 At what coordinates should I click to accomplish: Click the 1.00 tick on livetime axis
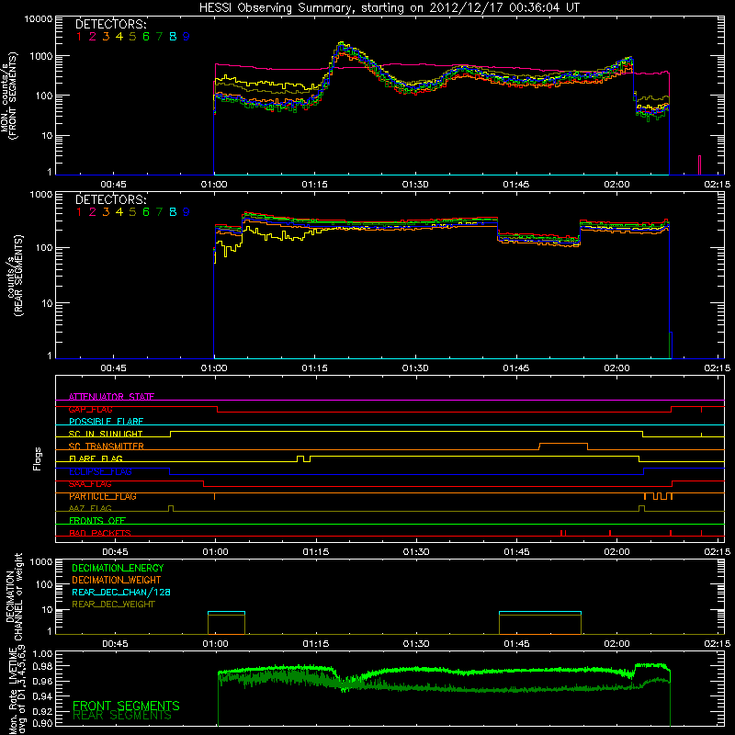pyautogui.click(x=43, y=654)
